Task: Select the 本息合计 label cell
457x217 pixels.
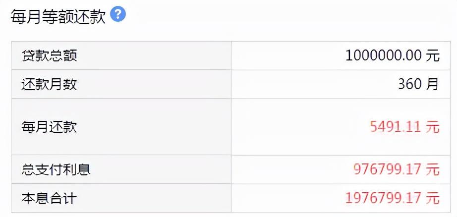Action: coord(50,199)
